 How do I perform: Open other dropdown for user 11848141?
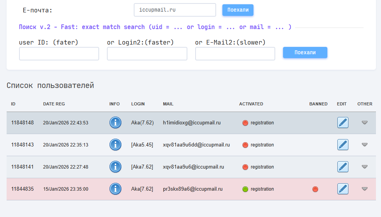pos(364,167)
